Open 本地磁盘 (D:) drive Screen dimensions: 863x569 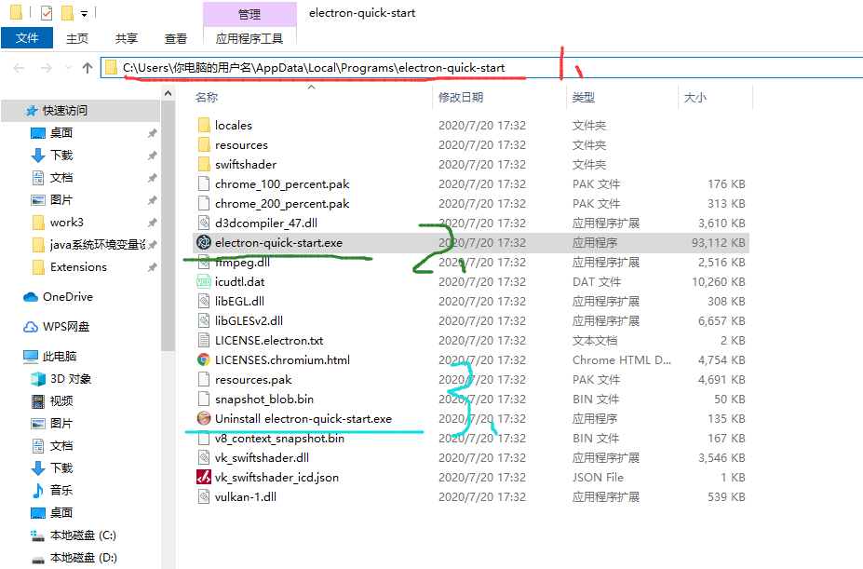[83, 558]
